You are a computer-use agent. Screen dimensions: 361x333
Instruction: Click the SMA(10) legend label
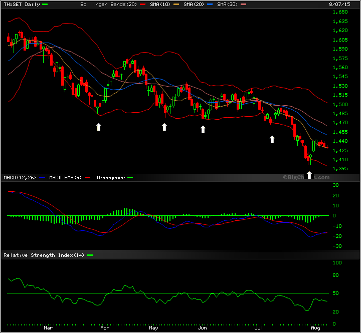[x=160, y=5]
